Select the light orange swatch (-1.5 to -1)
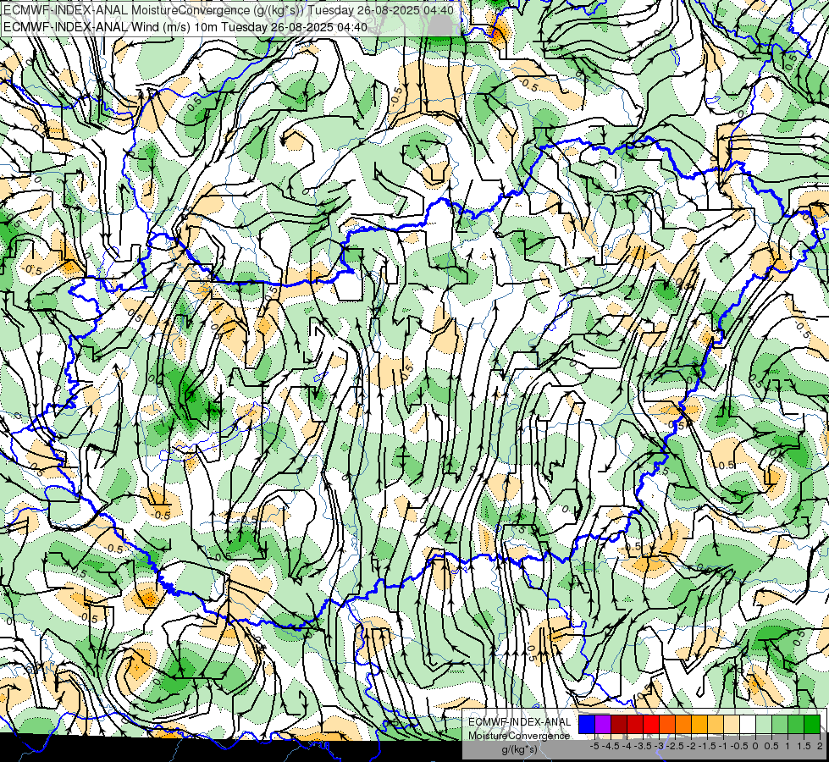This screenshot has height=762, width=829. [716, 724]
